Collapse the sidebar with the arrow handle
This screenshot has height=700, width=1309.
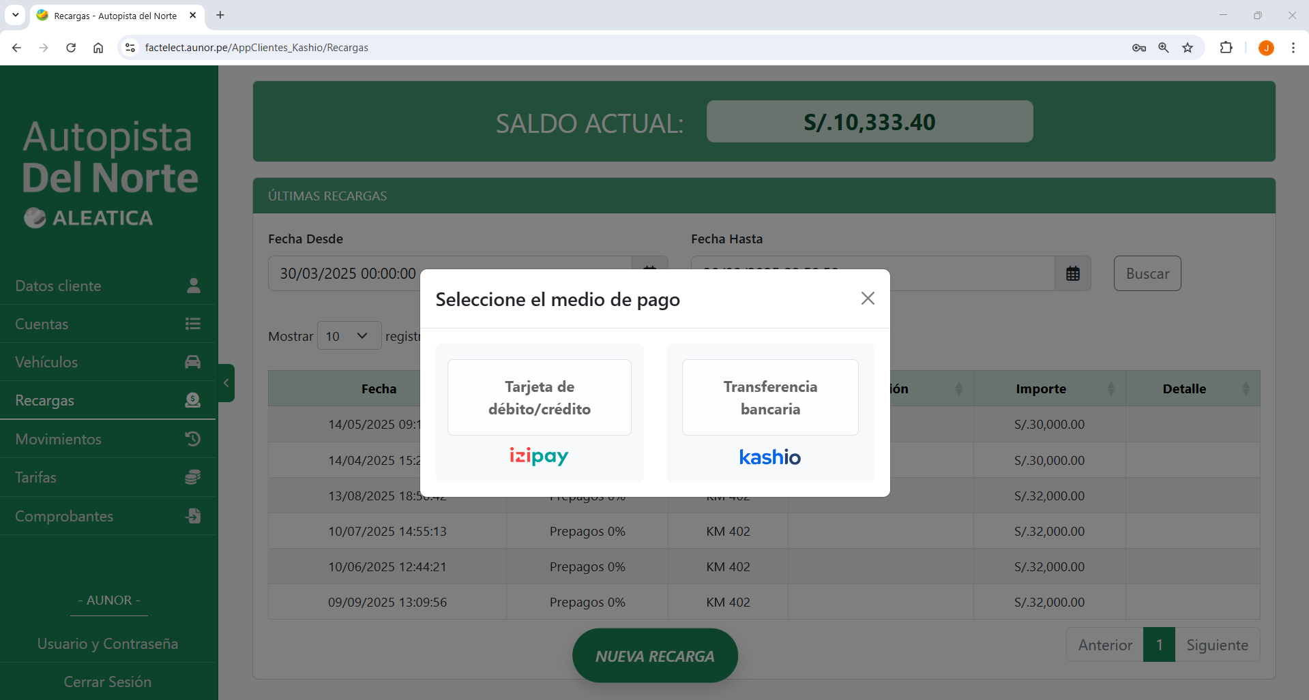tap(226, 383)
